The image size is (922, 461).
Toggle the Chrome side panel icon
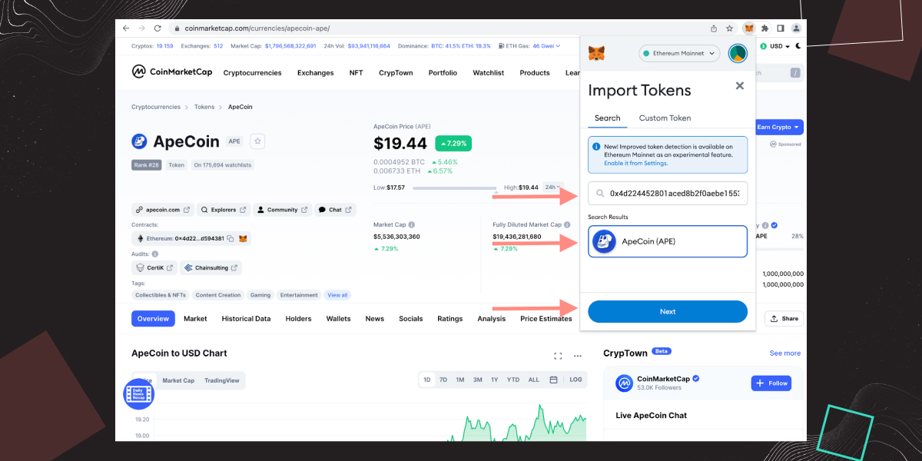(781, 28)
